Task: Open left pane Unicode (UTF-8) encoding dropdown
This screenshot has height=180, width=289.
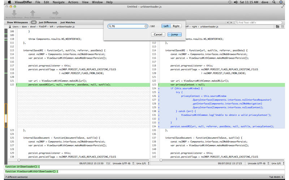Action: [x=121, y=163]
